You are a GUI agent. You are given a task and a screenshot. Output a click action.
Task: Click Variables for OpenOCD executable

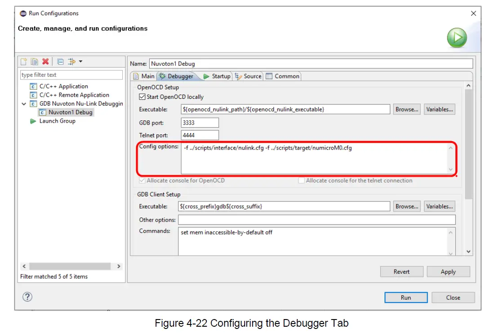[439, 109]
